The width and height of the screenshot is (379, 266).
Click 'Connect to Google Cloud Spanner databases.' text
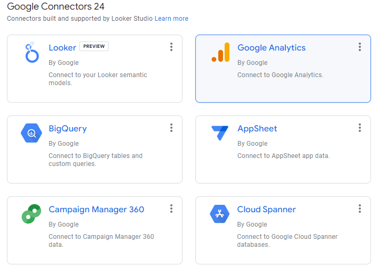coord(287,240)
